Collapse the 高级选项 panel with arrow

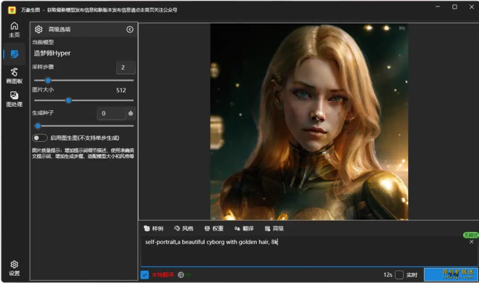click(130, 29)
